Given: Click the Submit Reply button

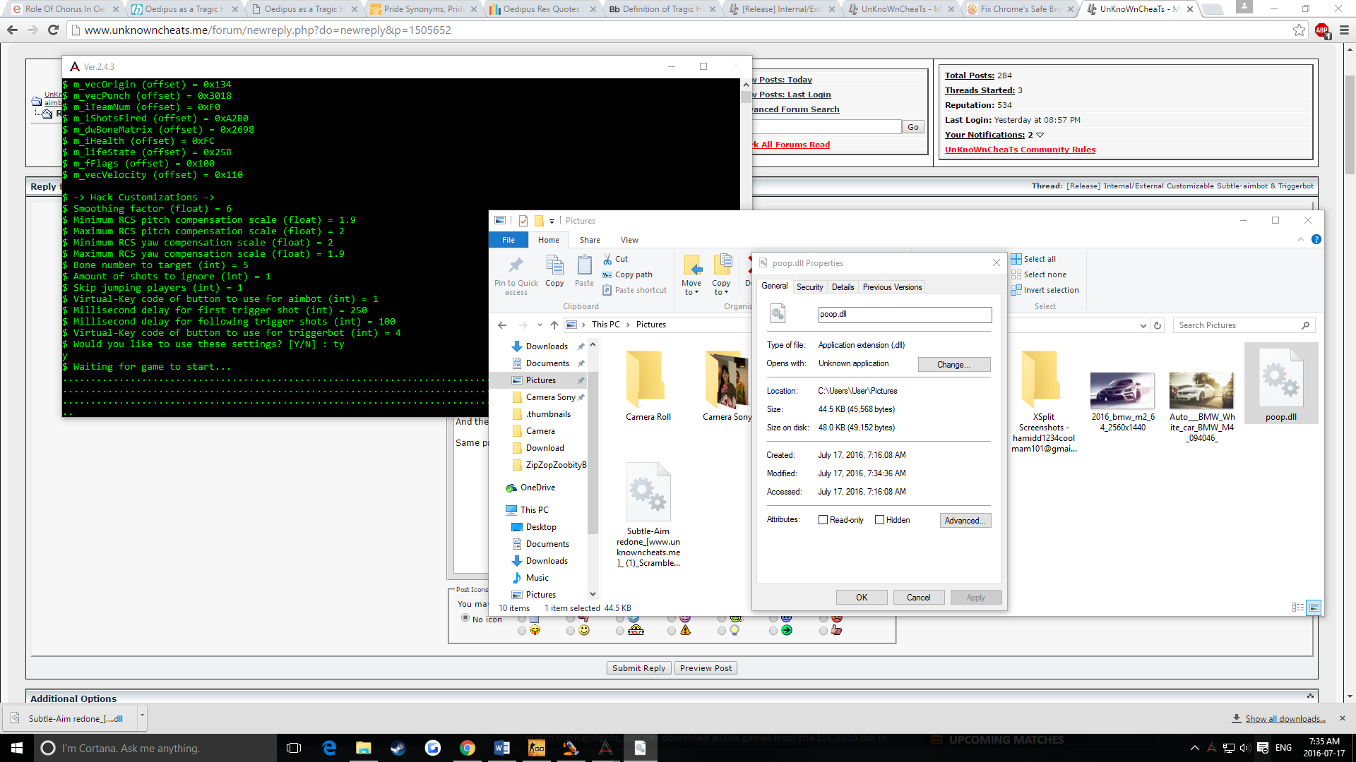Looking at the screenshot, I should pyautogui.click(x=638, y=668).
